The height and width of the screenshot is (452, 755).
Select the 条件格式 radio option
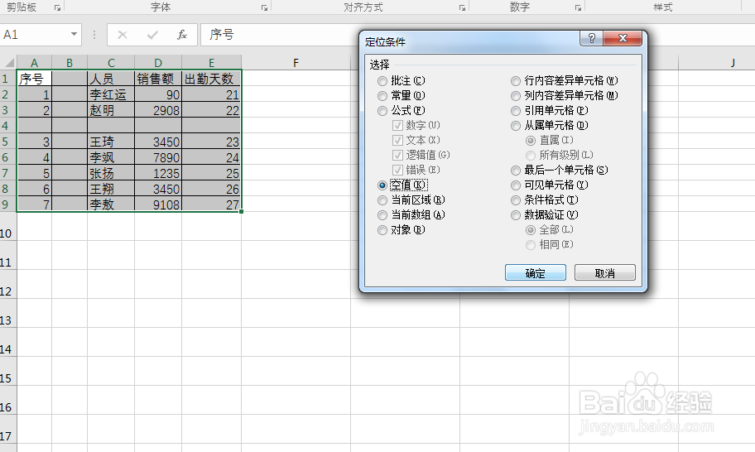516,200
